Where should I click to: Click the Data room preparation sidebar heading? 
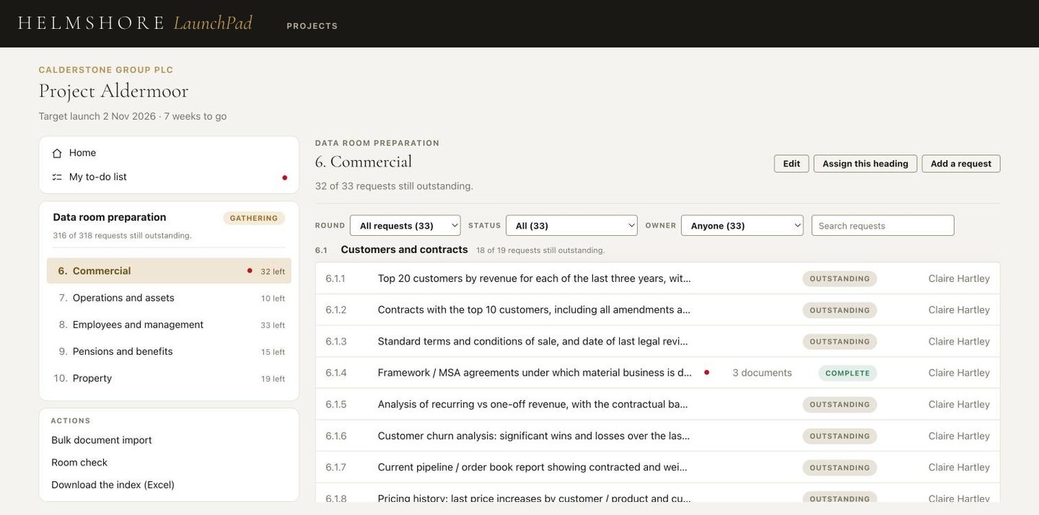[x=110, y=217]
